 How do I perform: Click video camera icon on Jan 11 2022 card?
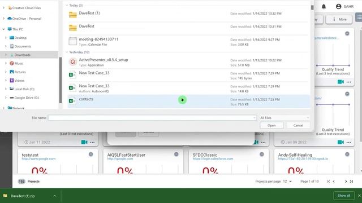(x=84, y=142)
